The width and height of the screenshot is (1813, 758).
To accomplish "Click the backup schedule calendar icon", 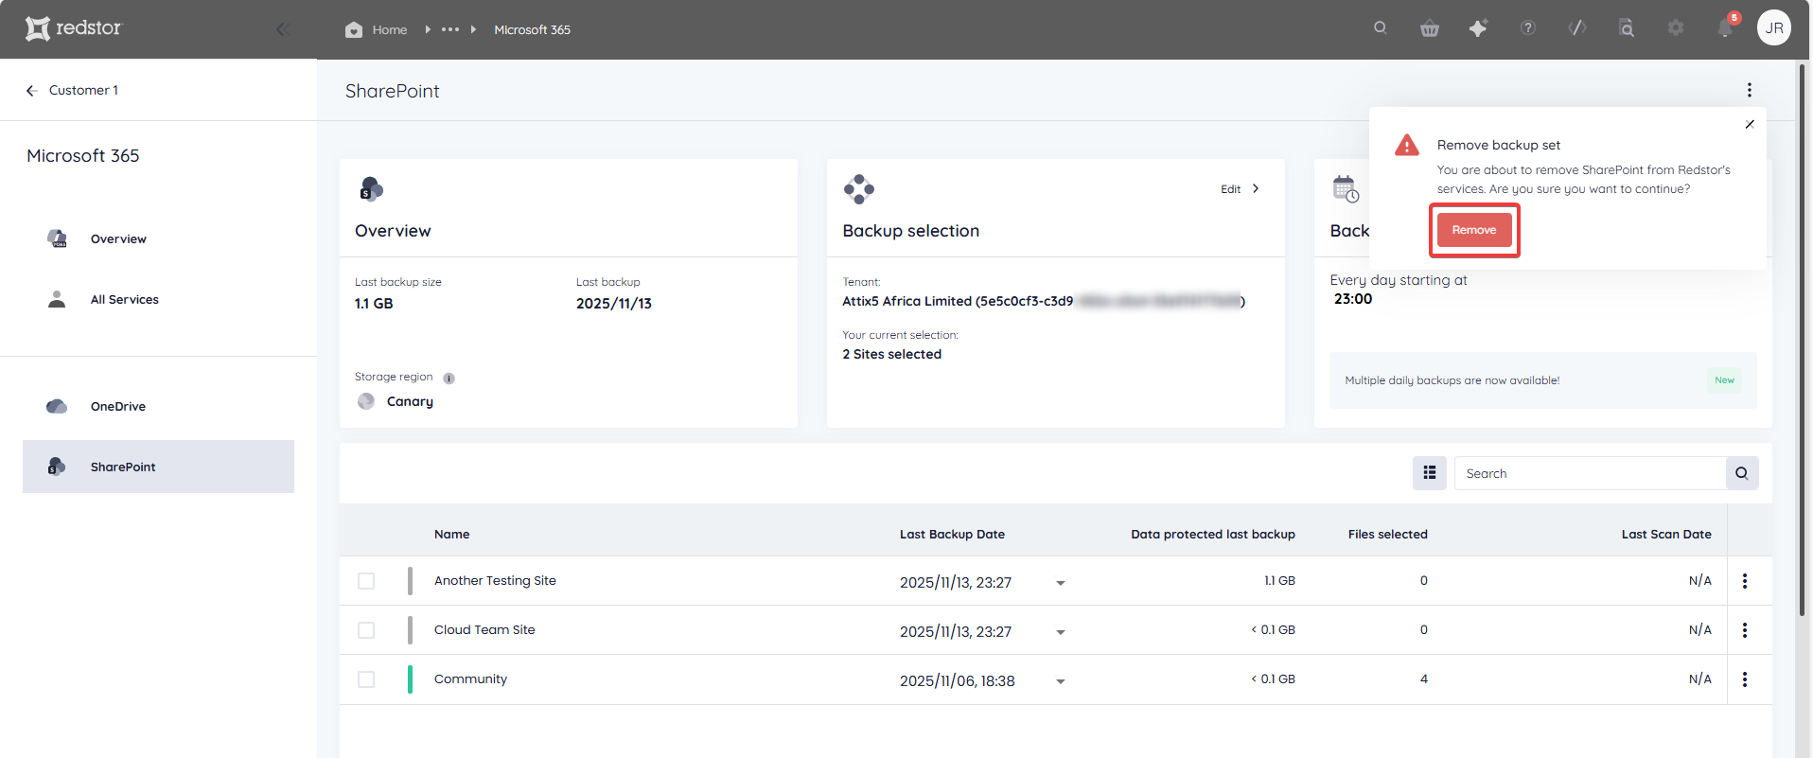I will [1346, 189].
